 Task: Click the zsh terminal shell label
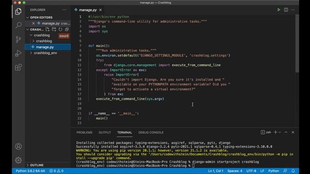[x=266, y=132]
